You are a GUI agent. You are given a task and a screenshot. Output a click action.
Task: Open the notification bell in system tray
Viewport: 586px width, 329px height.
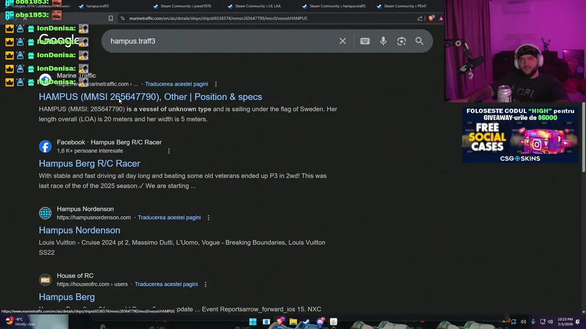(578, 322)
